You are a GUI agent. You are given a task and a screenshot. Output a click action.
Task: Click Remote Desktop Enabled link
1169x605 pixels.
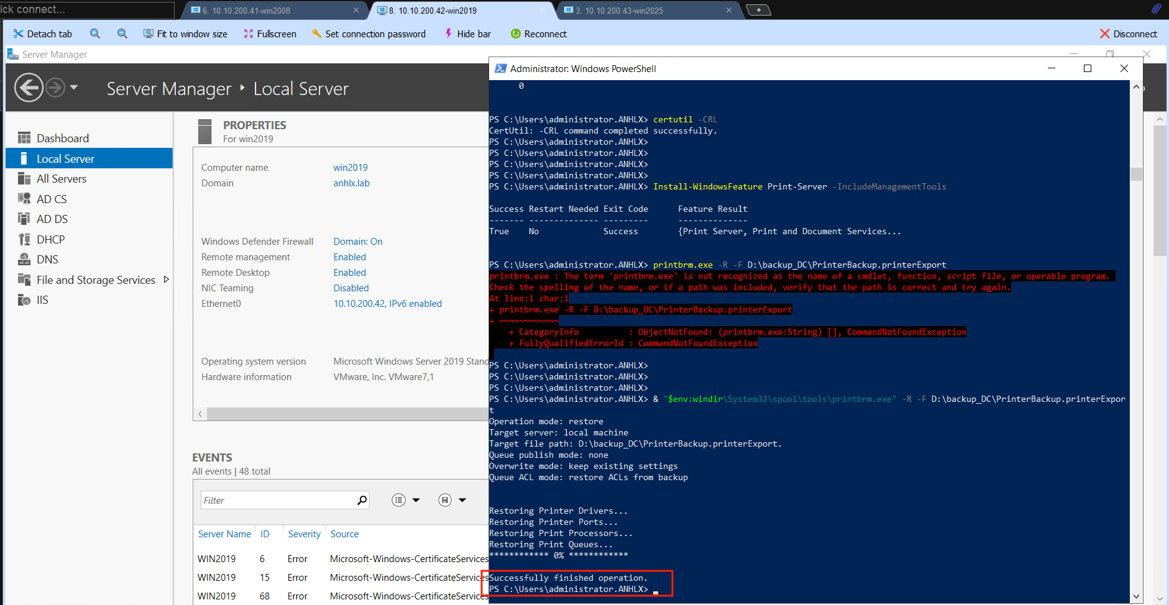coord(350,272)
